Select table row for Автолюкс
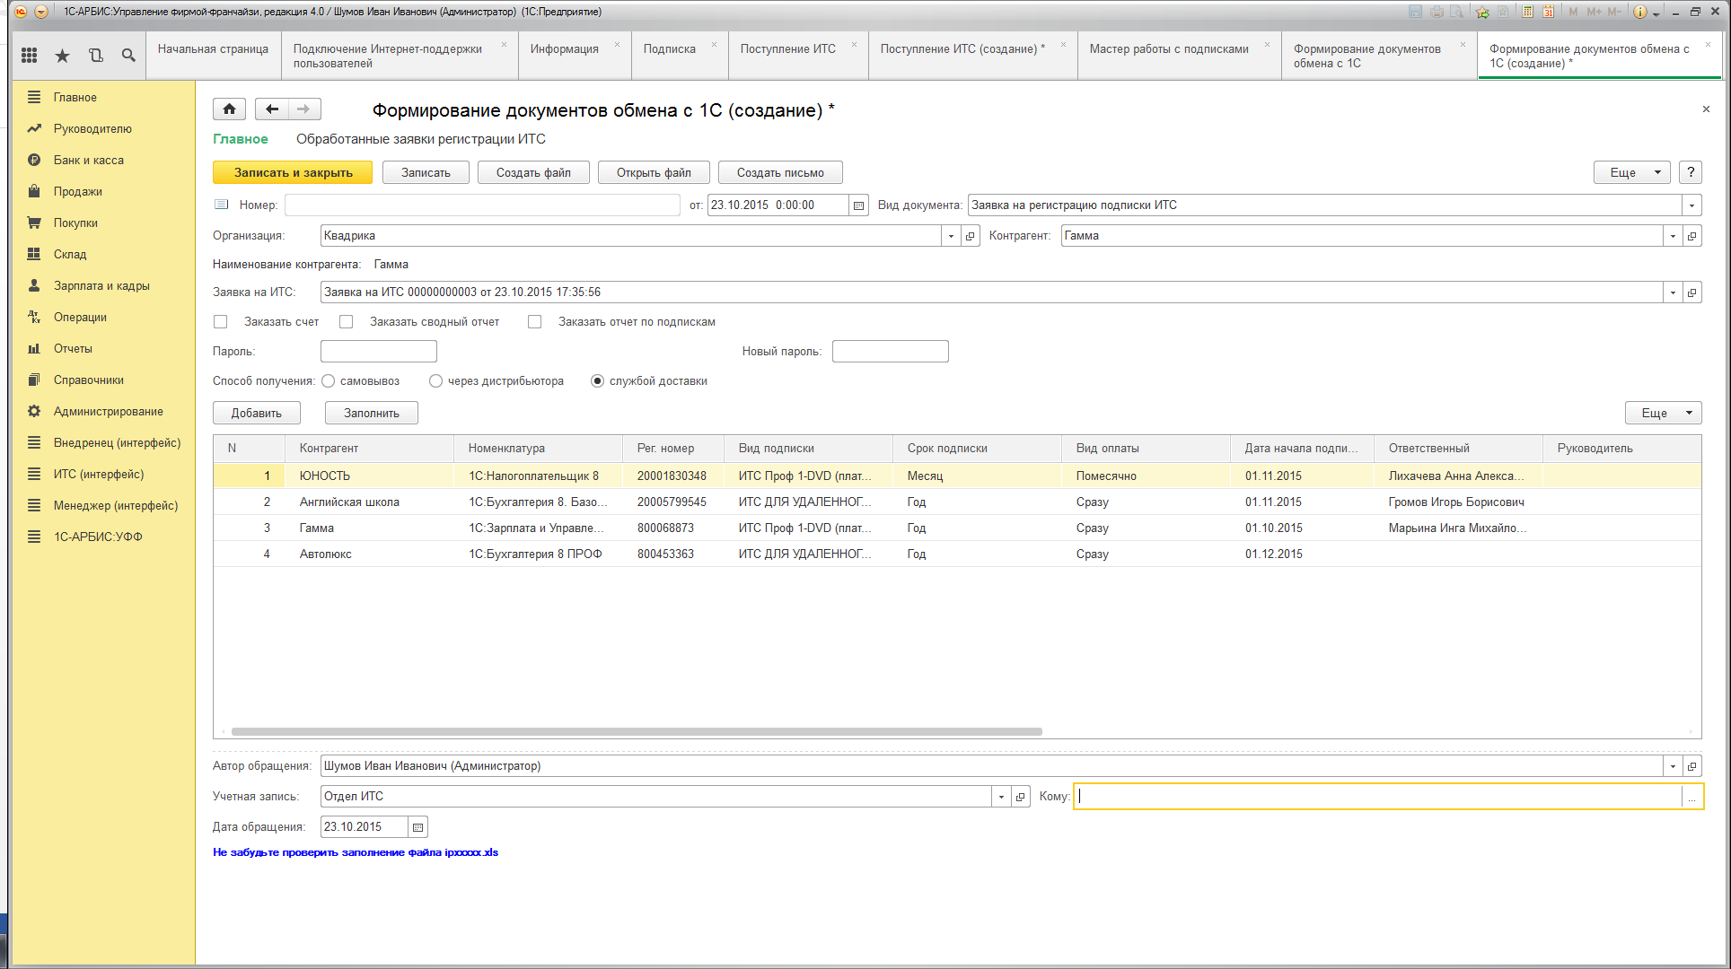Screen dimensions: 1731x969 click(x=957, y=554)
